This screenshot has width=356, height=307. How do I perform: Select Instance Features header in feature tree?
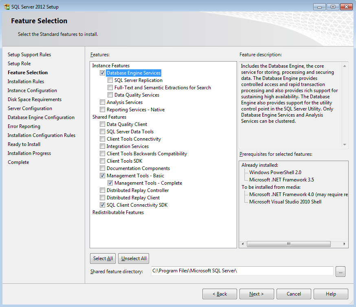pos(111,66)
